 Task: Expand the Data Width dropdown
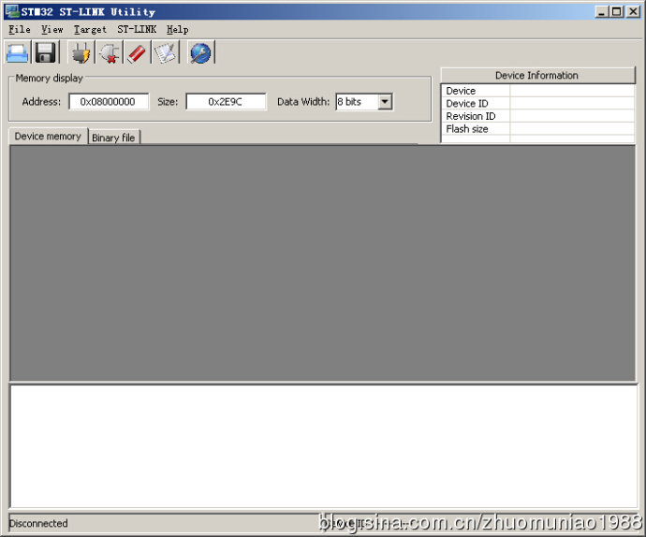coord(385,102)
